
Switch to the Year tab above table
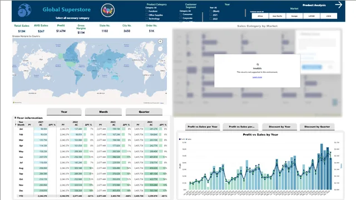(x=64, y=112)
